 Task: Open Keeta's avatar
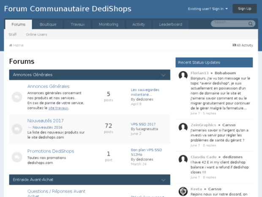coord(183,192)
